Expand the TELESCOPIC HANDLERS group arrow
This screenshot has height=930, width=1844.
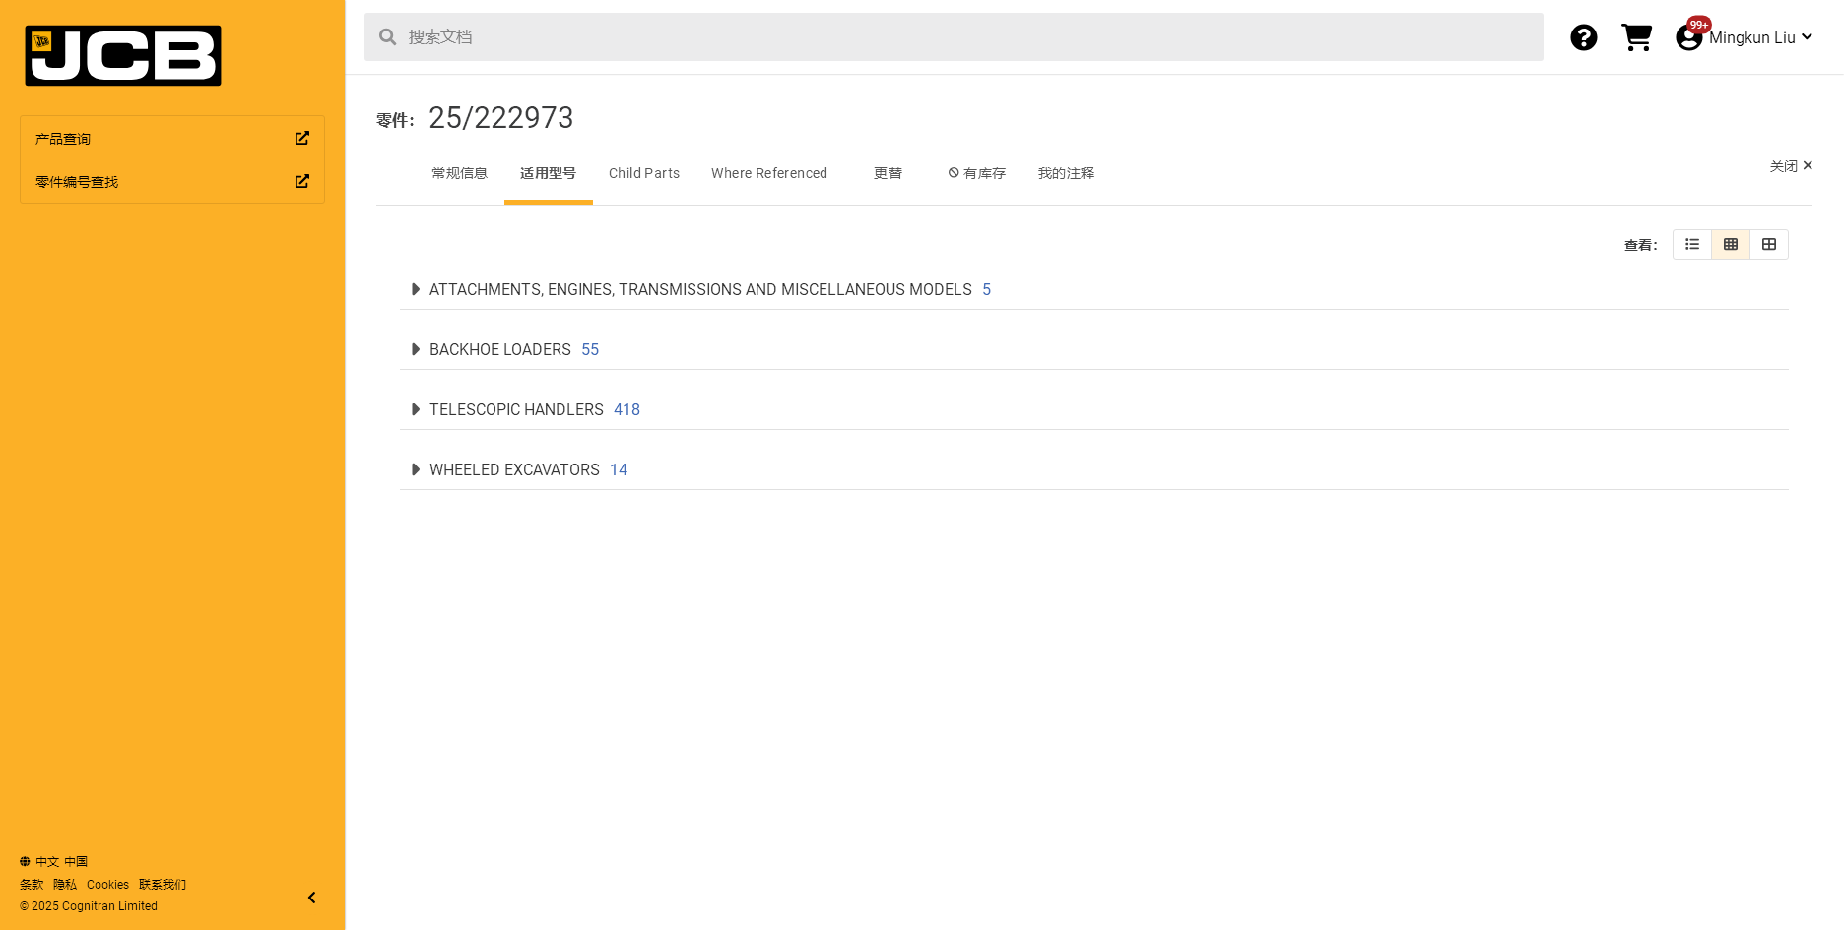[416, 409]
